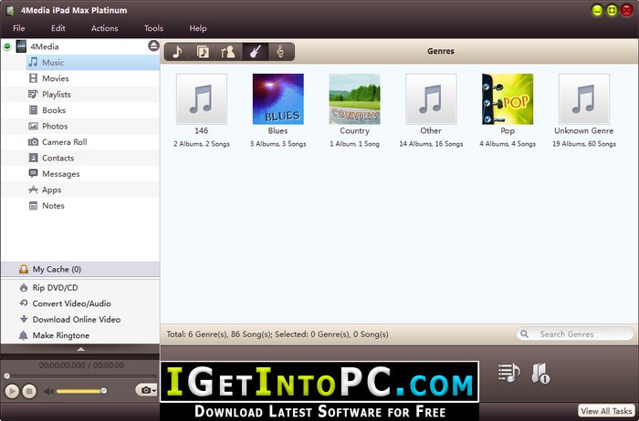Open View All Tasks
Screen dimensions: 639x421
[606, 411]
